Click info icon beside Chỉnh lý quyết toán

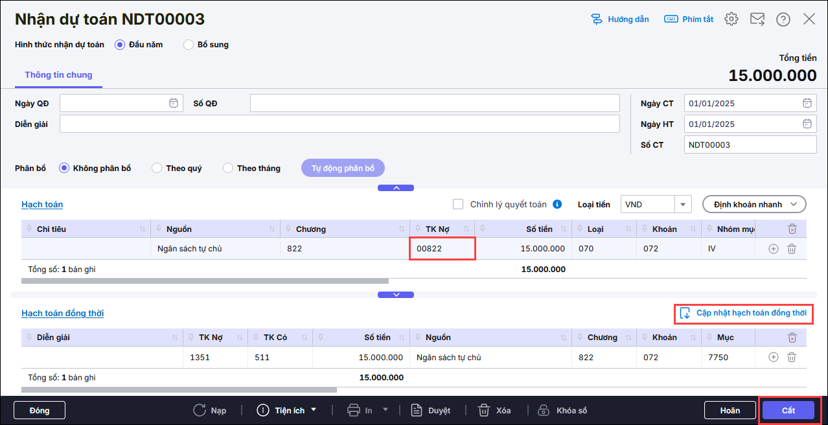click(557, 205)
